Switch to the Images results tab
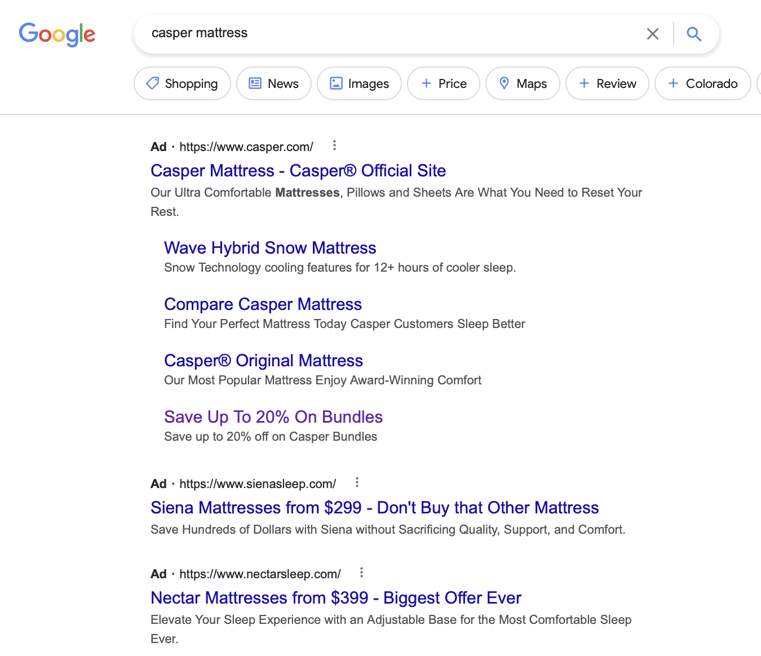Image resolution: width=761 pixels, height=656 pixels. (x=359, y=83)
